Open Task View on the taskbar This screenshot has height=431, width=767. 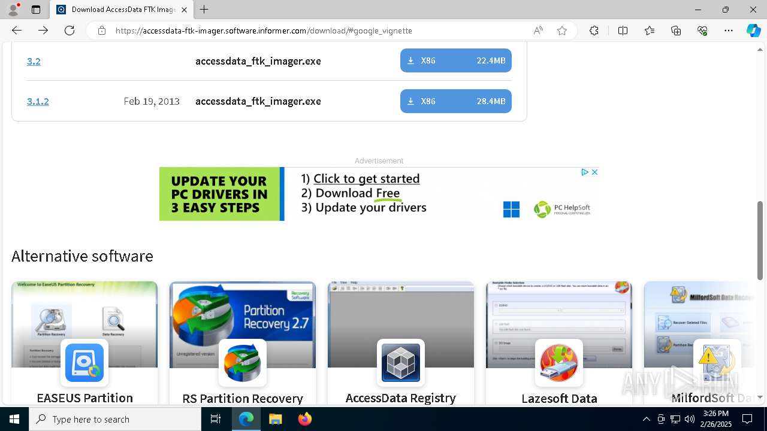216,419
